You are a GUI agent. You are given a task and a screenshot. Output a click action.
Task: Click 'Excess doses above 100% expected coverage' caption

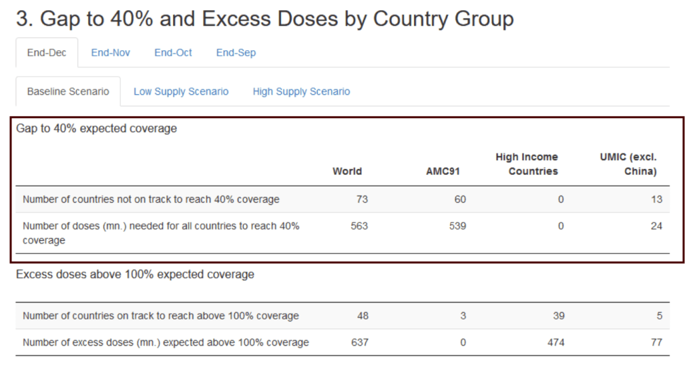135,275
